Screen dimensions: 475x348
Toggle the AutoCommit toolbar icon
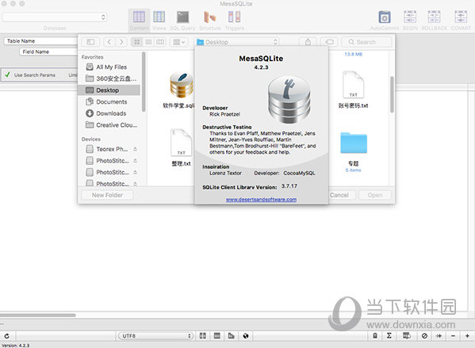pyautogui.click(x=385, y=20)
